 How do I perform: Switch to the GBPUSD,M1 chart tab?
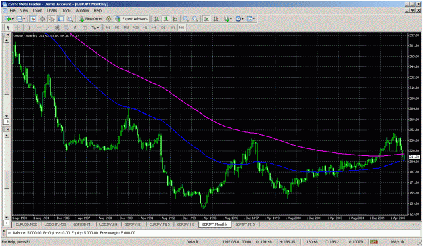[83, 224]
